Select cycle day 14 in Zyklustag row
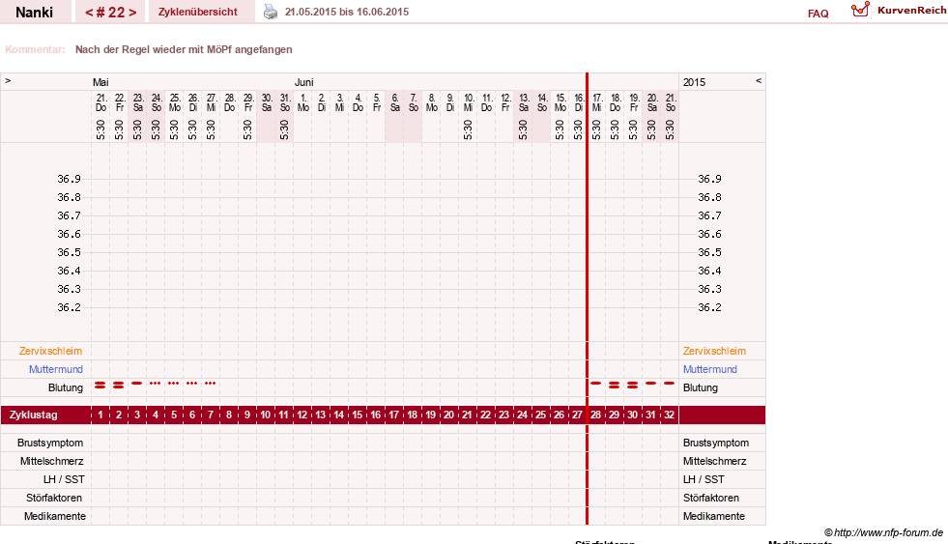The width and height of the screenshot is (948, 544). [x=338, y=415]
